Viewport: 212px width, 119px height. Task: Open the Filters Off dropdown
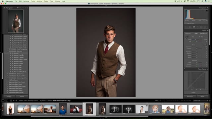click(x=200, y=100)
